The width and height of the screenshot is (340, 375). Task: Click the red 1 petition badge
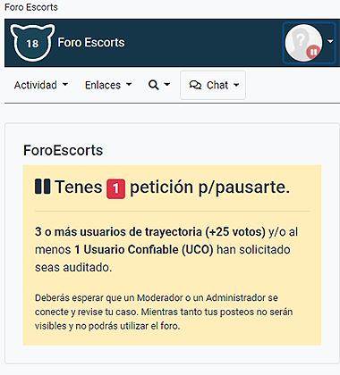pyautogui.click(x=115, y=188)
